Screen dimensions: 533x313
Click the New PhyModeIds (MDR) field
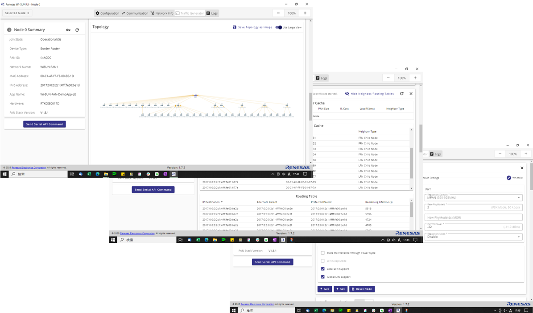point(474,217)
